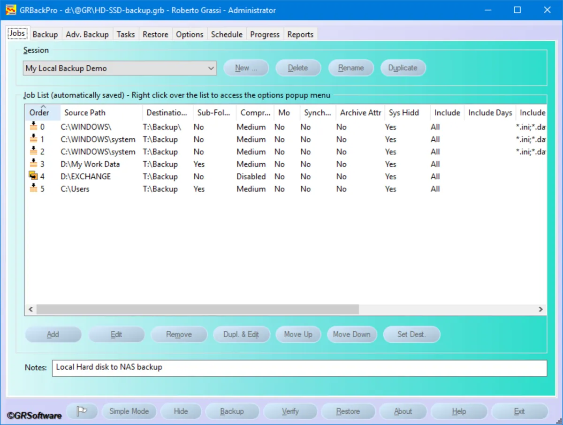Image resolution: width=563 pixels, height=425 pixels.
Task: Open the Restore tab
Action: coord(155,34)
